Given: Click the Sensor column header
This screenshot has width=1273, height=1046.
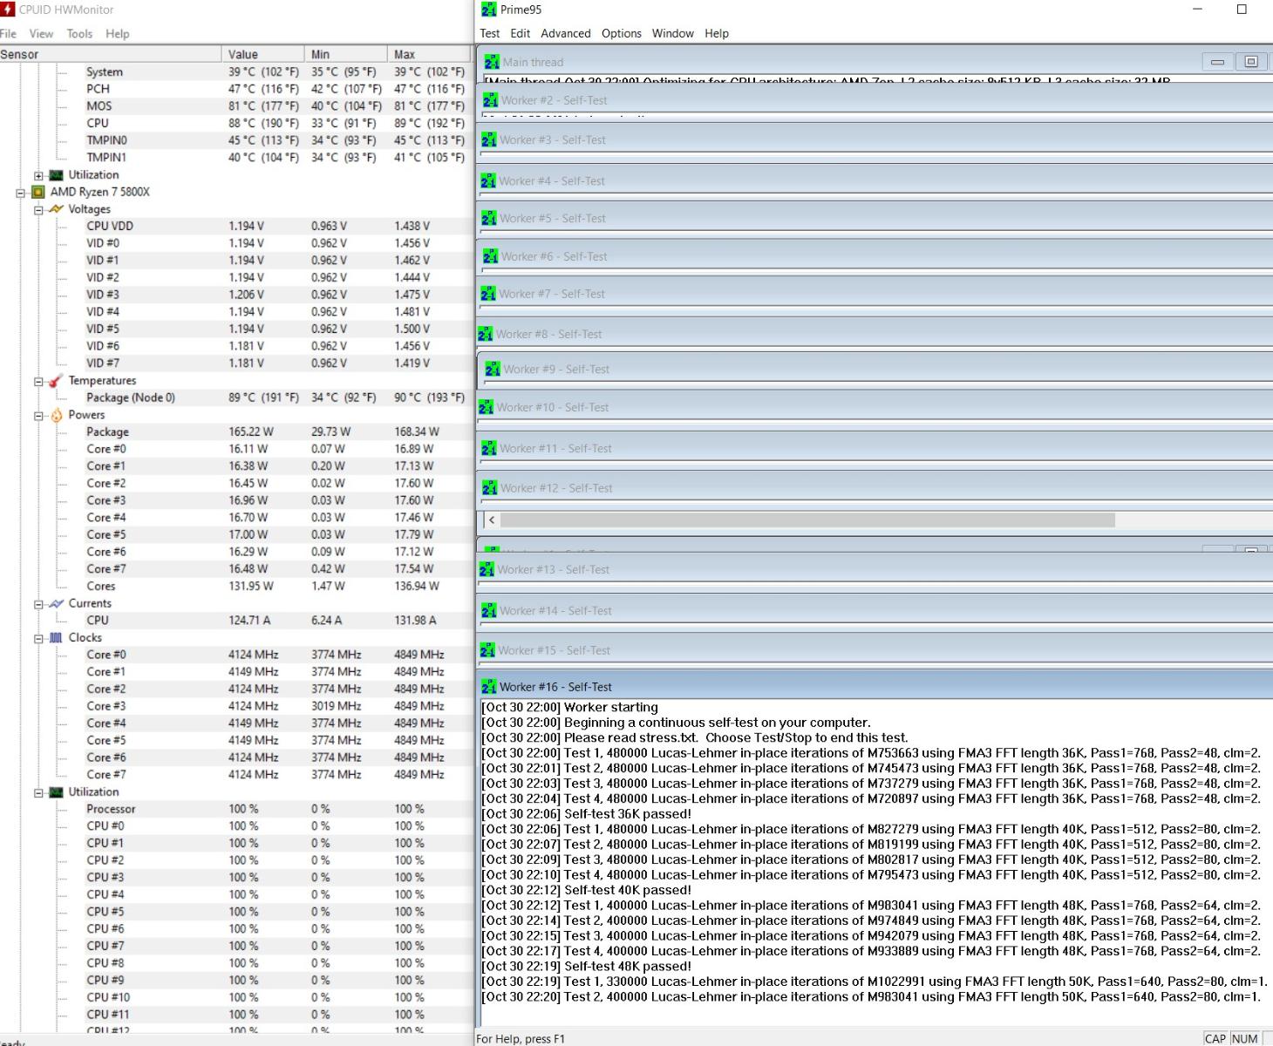Looking at the screenshot, I should pos(111,54).
